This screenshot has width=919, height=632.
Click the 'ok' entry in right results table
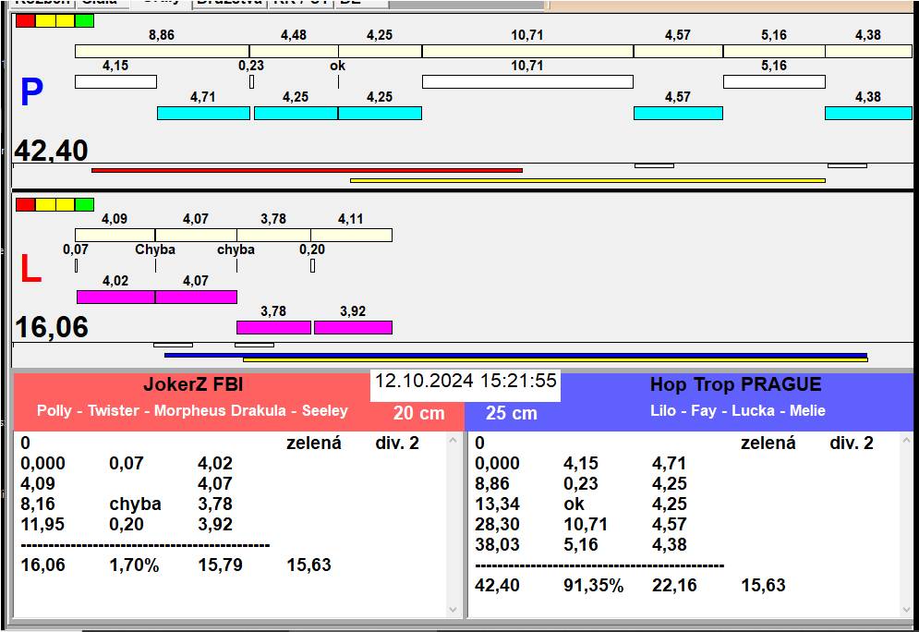[574, 504]
